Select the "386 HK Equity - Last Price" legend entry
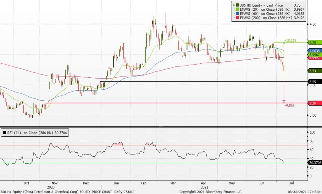The image size is (322, 194). 261,5
